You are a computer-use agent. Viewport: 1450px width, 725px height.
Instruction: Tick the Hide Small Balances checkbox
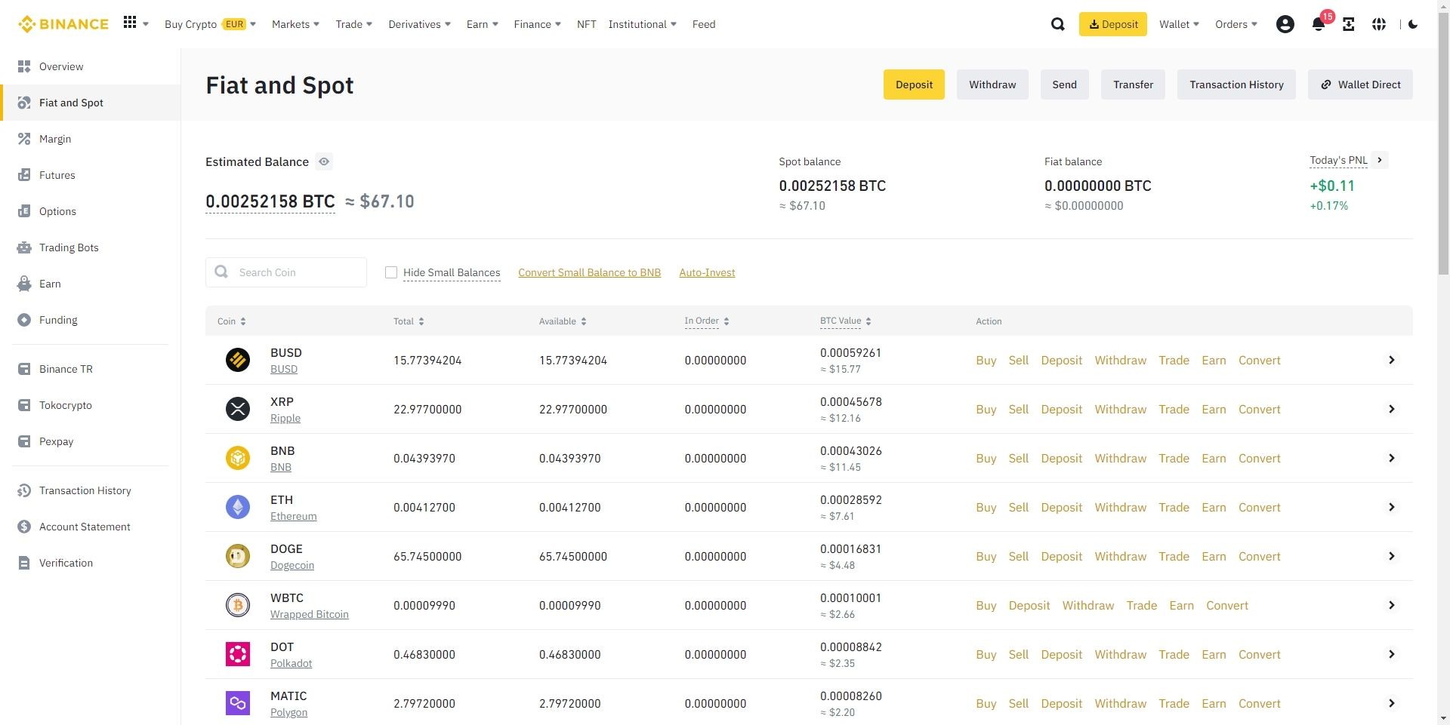click(x=390, y=272)
